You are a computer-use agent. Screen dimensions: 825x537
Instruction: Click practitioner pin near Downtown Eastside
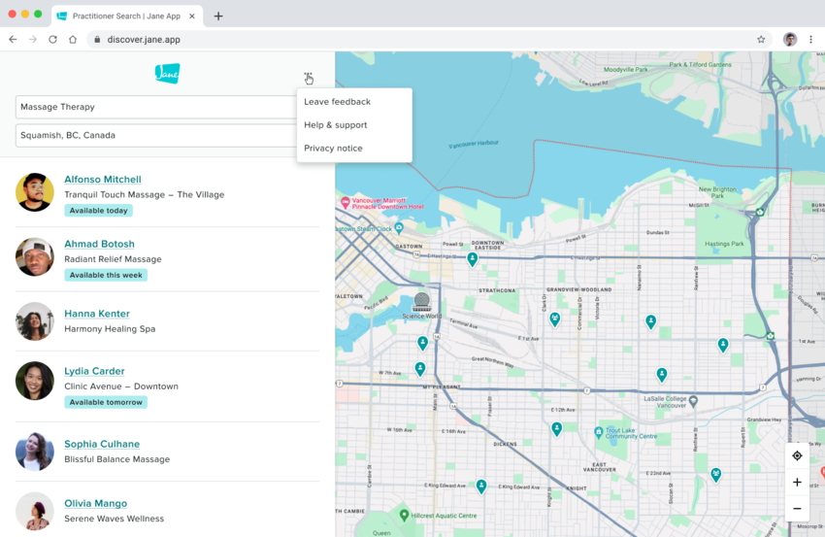(x=472, y=258)
